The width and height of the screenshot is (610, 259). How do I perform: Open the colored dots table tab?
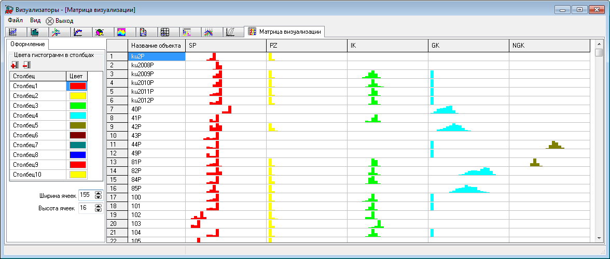click(188, 32)
